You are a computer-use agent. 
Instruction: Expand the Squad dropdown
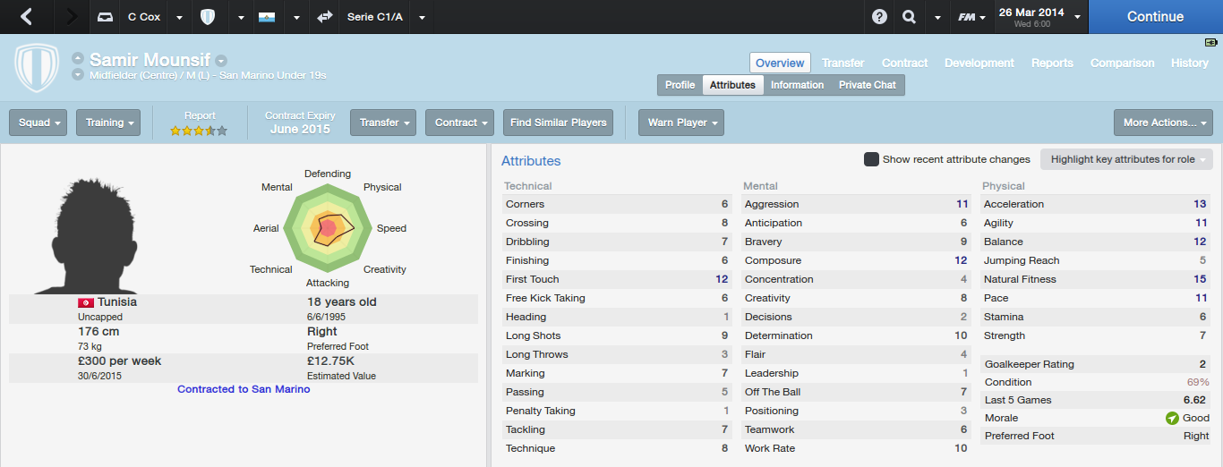[x=38, y=123]
